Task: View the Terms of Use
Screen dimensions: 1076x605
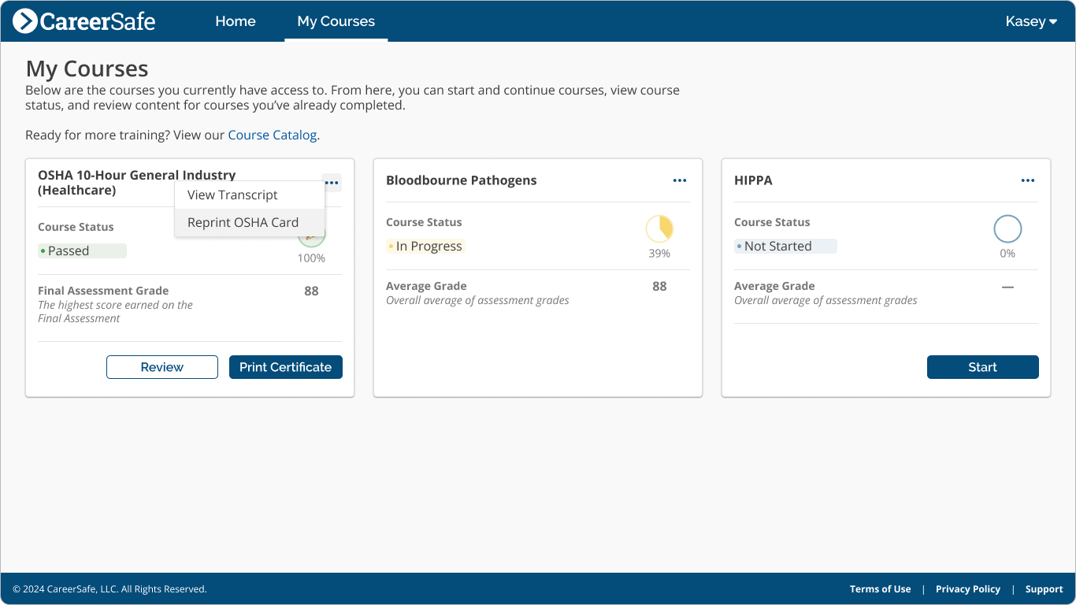Action: [x=880, y=588]
